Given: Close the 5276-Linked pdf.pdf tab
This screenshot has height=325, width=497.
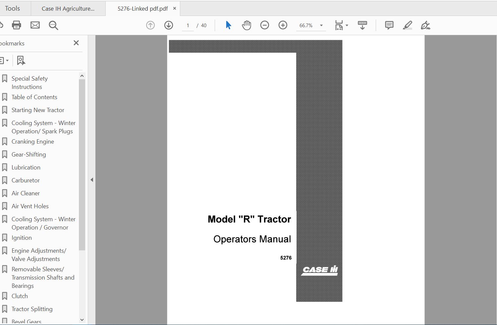Looking at the screenshot, I should [175, 8].
